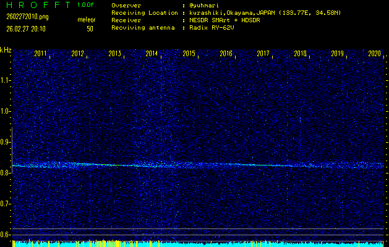Image resolution: width=389 pixels, height=247 pixels.
Task: Click the 2011 time marker
Action: pyautogui.click(x=41, y=54)
